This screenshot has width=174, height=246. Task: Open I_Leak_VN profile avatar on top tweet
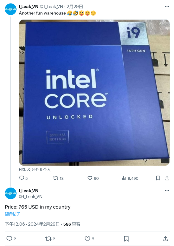coord(11,9)
